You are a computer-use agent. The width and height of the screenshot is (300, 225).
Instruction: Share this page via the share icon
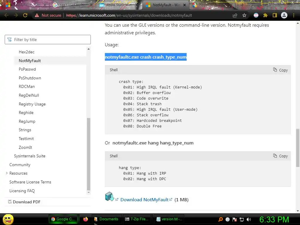tap(235, 15)
